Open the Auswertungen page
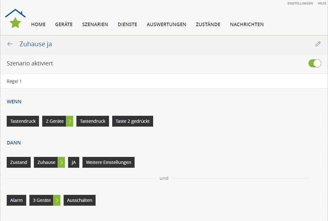Image resolution: width=328 pixels, height=221 pixels. (166, 25)
